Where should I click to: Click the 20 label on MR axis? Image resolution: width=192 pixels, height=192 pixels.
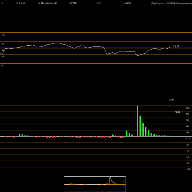(187, 132)
